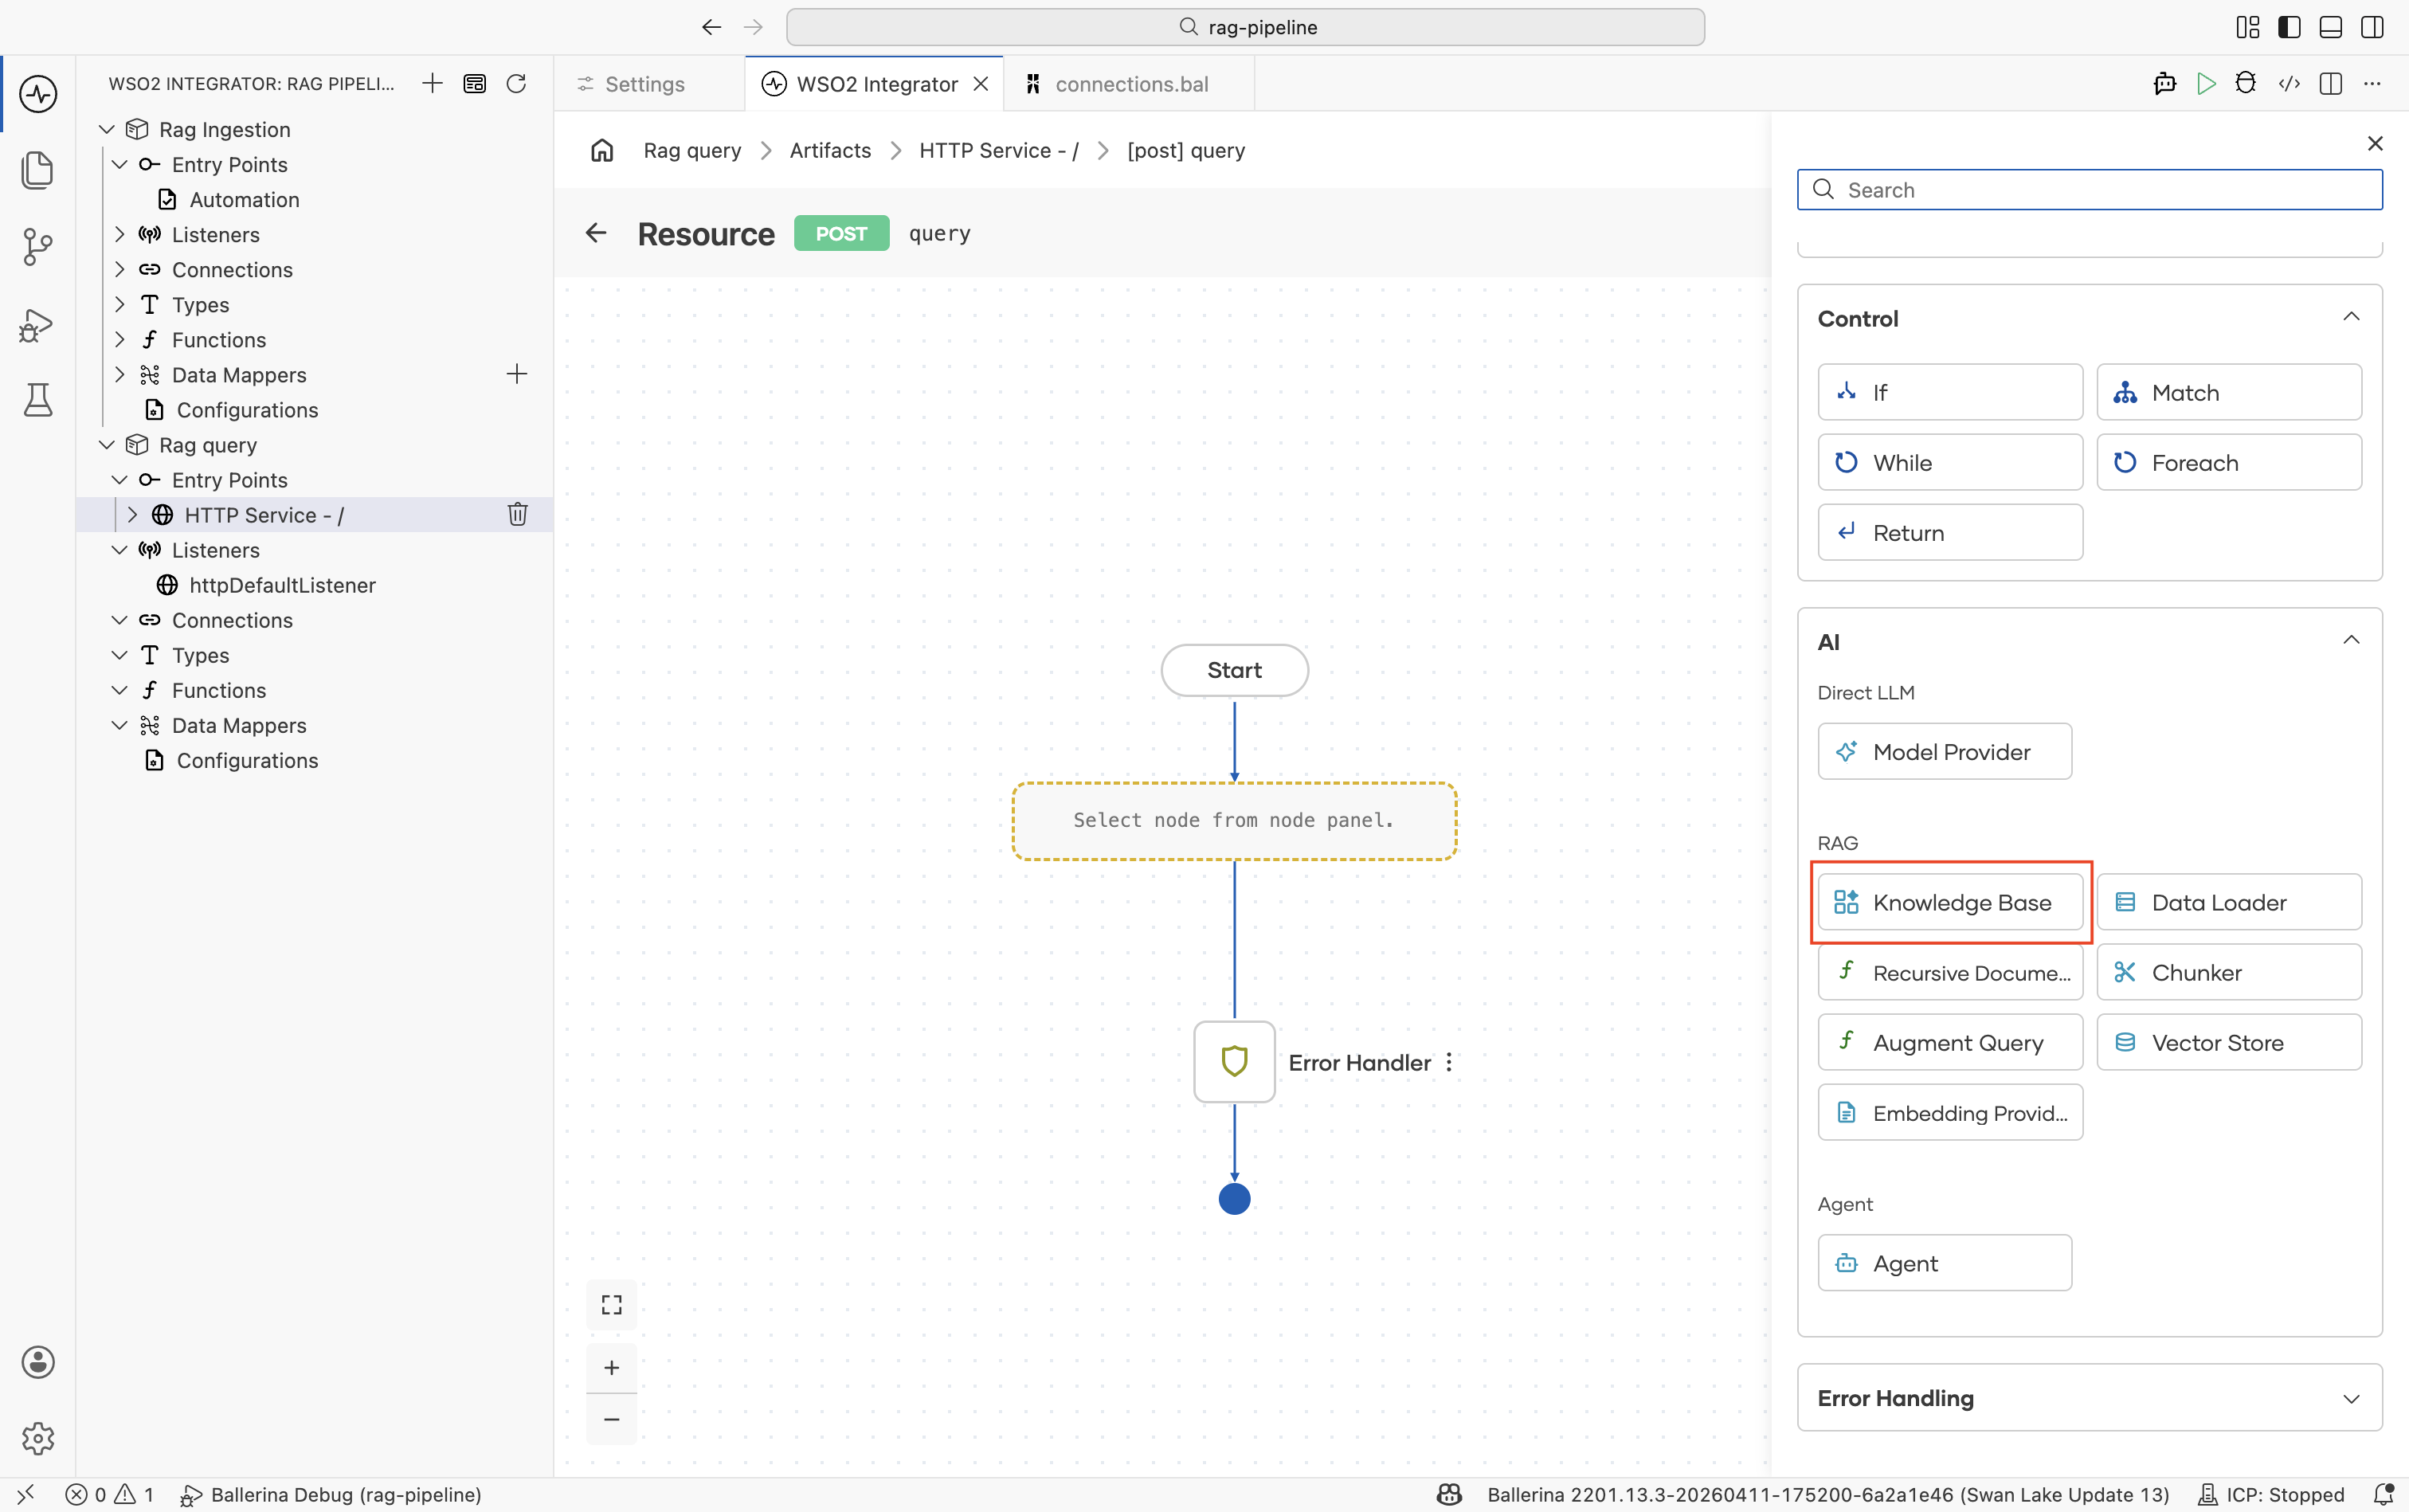The width and height of the screenshot is (2409, 1512).
Task: Open WSO2 Integrator activity bar icon
Action: click(38, 94)
